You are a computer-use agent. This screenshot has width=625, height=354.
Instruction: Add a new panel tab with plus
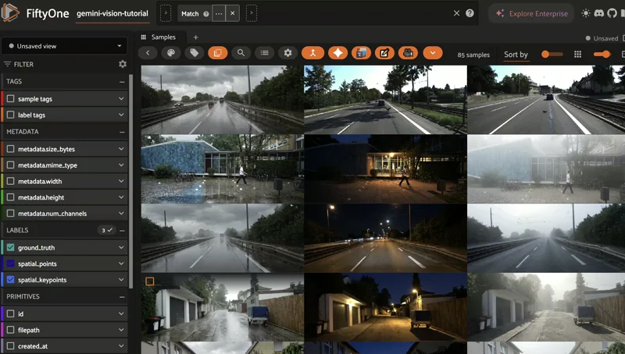[x=195, y=37]
